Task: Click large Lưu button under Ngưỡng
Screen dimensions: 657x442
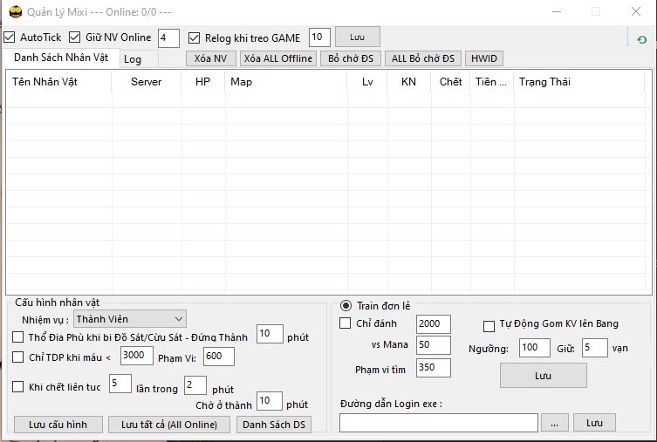Action: pos(544,376)
